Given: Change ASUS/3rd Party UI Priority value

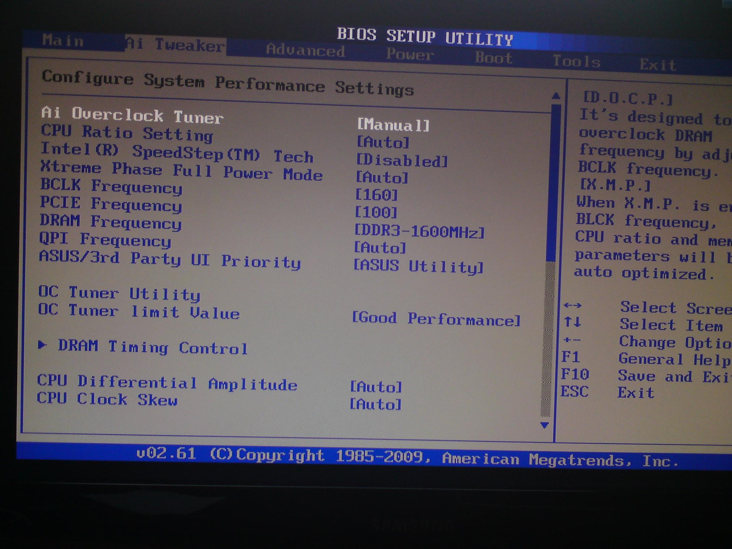Looking at the screenshot, I should click(418, 266).
